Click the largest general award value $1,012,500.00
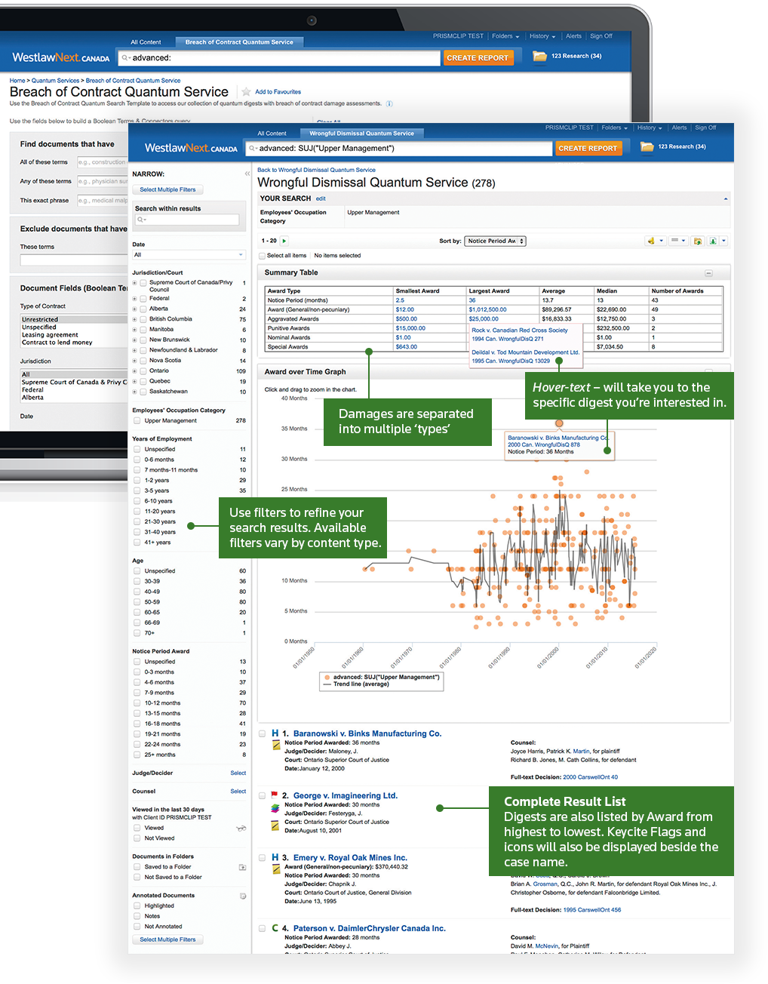This screenshot has width=768, height=984. (487, 309)
